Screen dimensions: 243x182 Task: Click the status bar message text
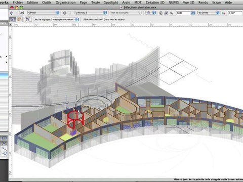click(208, 179)
